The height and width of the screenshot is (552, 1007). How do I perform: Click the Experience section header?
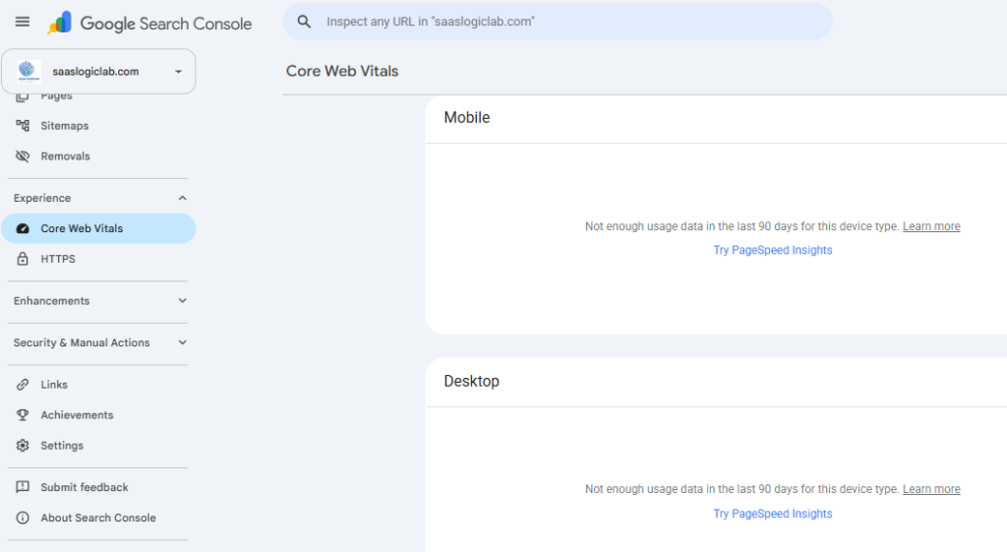(x=42, y=198)
